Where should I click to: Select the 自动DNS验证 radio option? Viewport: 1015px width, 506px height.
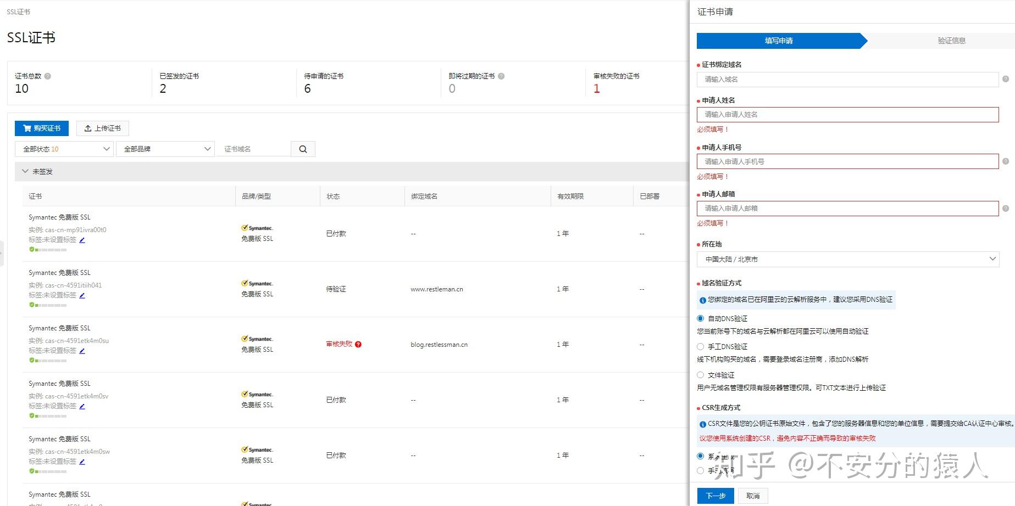(x=700, y=318)
